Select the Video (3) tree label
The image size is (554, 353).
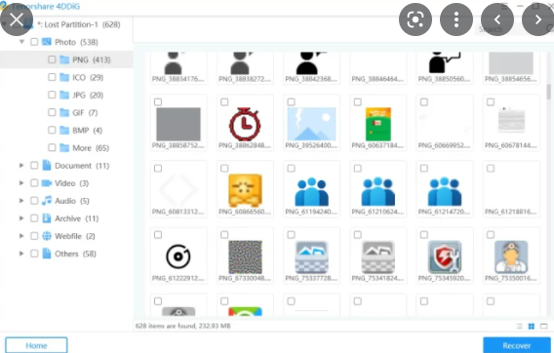point(72,183)
